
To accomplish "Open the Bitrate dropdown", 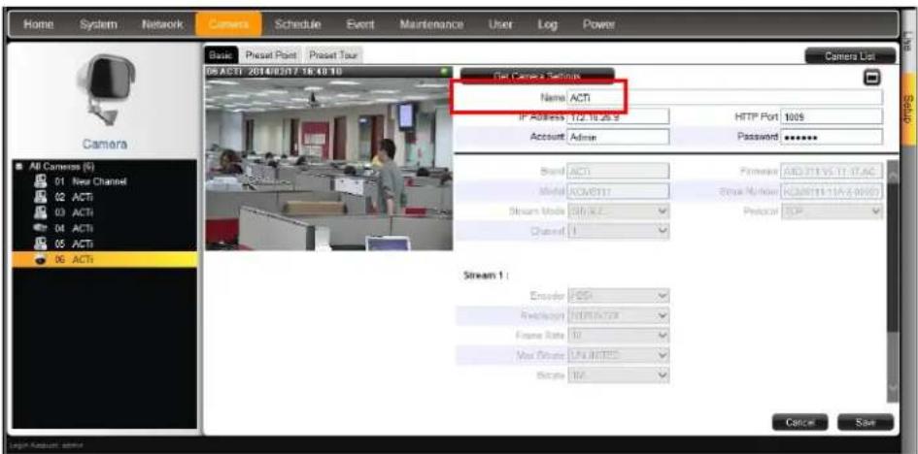I will tap(618, 375).
